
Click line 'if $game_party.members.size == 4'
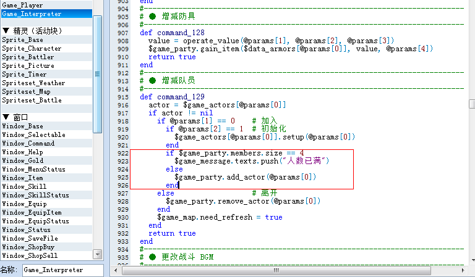(235, 153)
